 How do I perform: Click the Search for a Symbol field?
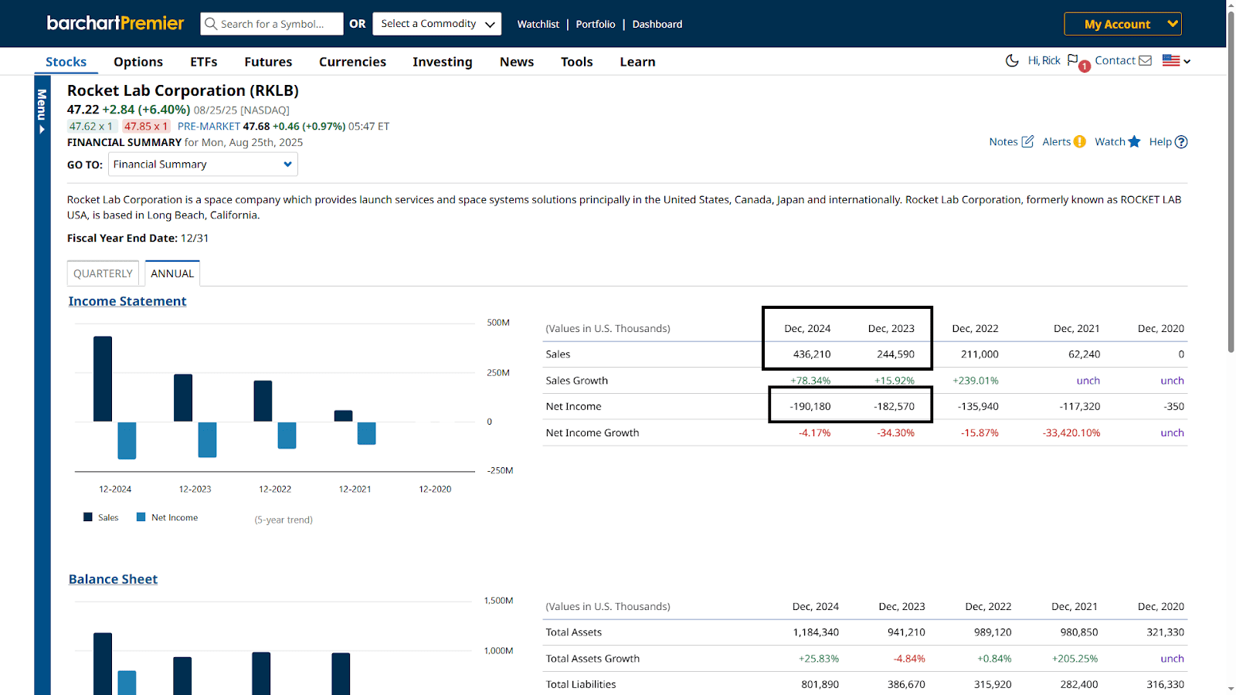pyautogui.click(x=272, y=24)
